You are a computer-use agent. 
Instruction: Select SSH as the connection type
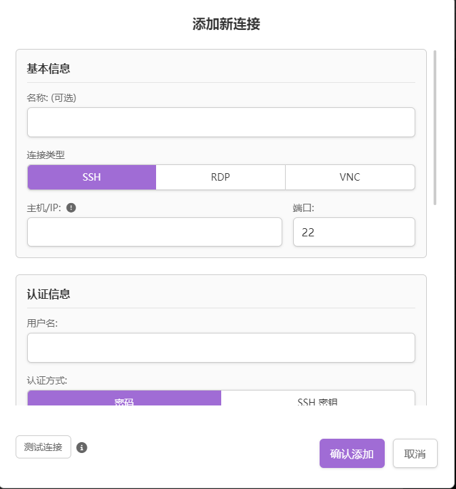point(92,177)
